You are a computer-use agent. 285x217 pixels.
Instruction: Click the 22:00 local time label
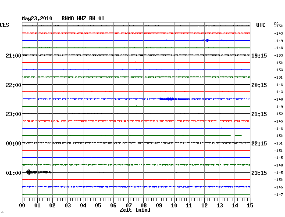(x=14, y=85)
